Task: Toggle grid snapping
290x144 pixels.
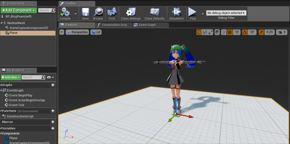Action: (x=230, y=32)
